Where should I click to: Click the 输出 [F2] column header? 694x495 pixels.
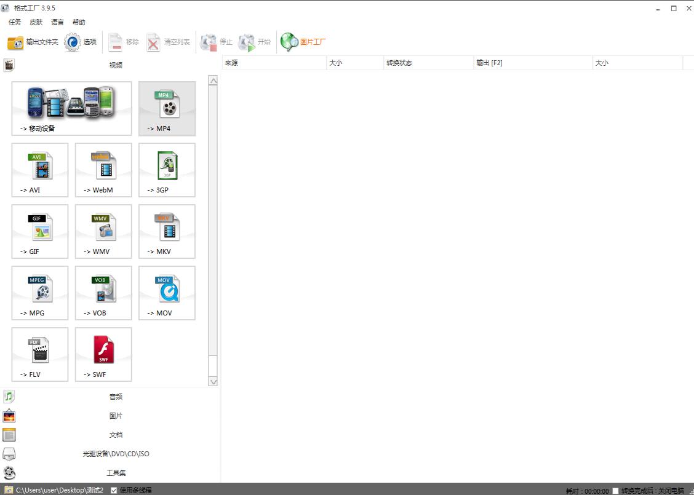coord(533,63)
